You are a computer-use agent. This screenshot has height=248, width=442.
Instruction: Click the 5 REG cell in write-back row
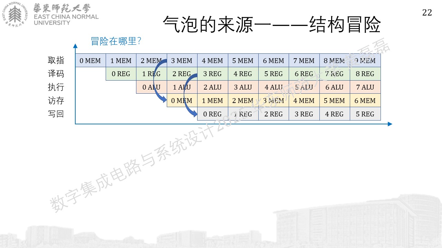pos(365,114)
